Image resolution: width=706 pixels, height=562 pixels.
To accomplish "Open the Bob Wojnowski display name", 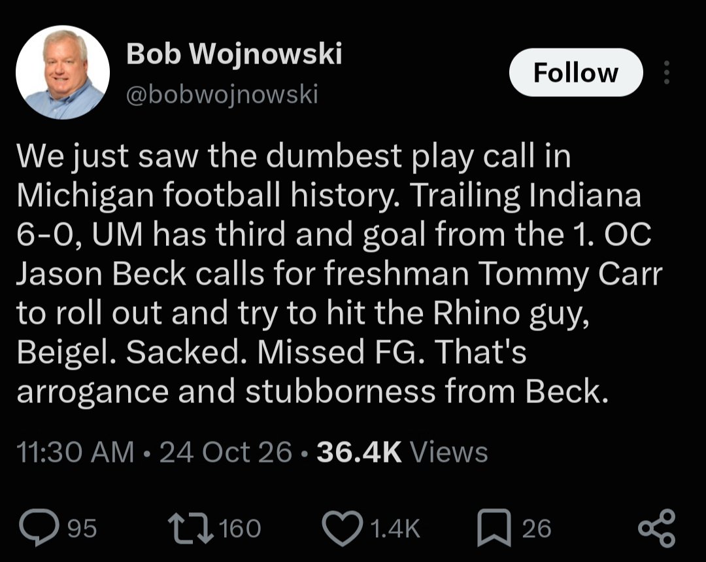I will [234, 54].
